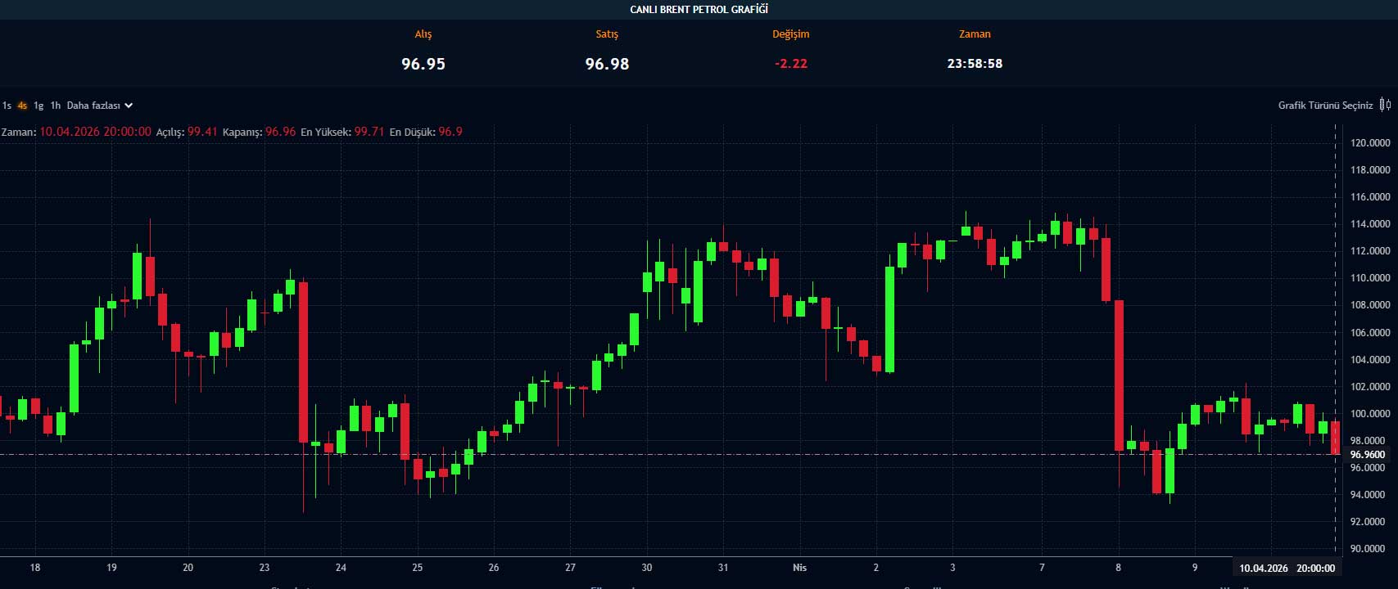Select the 1s timeframe
The width and height of the screenshot is (1398, 589).
pyautogui.click(x=7, y=106)
